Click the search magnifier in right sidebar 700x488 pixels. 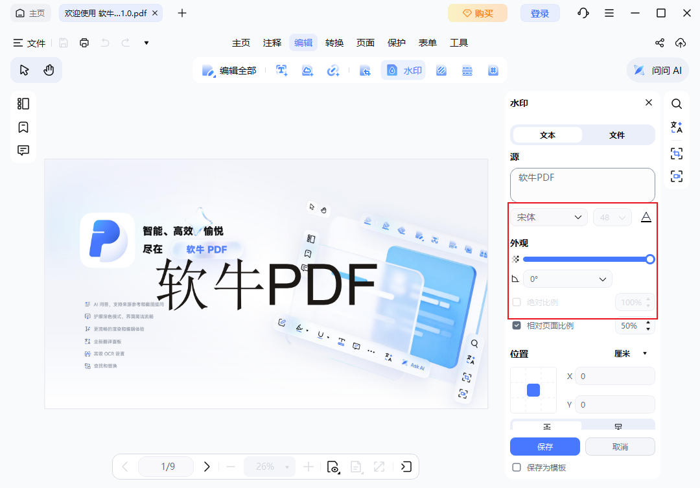tap(677, 104)
